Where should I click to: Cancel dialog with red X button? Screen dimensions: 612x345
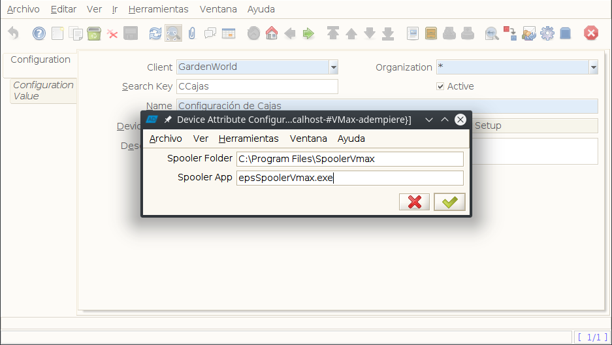click(415, 202)
